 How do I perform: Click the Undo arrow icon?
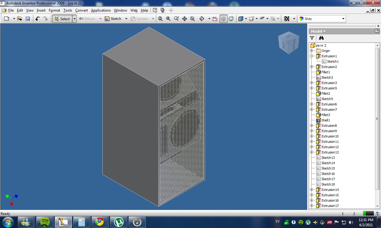[38, 19]
